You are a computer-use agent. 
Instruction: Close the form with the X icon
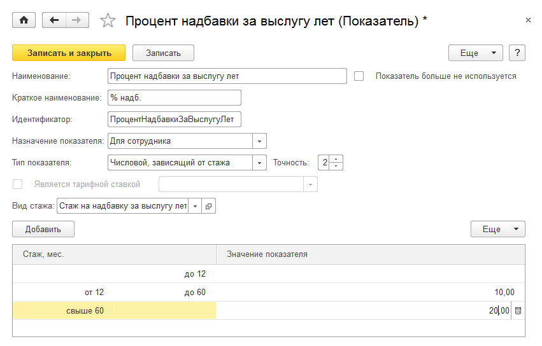click(x=528, y=20)
